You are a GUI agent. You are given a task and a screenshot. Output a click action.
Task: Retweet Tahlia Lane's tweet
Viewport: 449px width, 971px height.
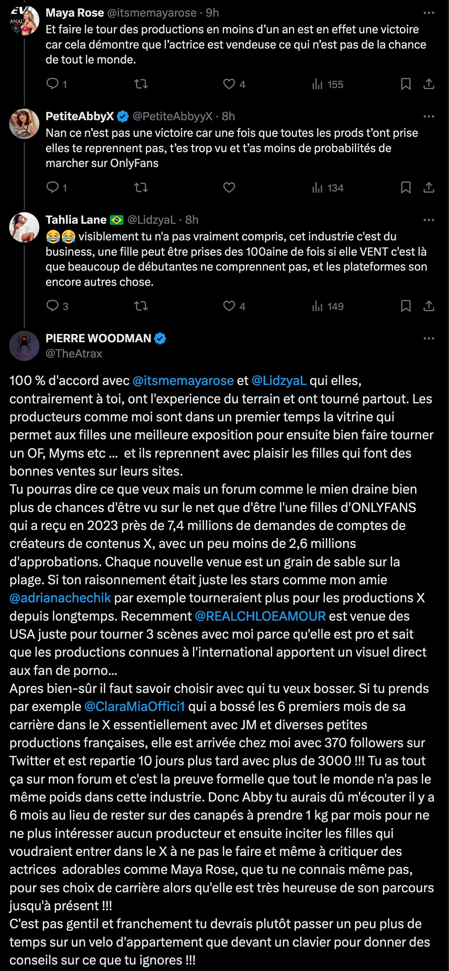(141, 306)
